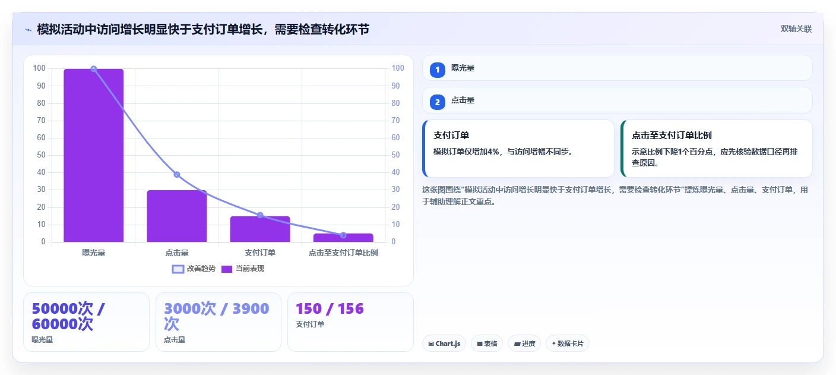
Task: Click the 点击量 purple bar
Action: click(177, 216)
